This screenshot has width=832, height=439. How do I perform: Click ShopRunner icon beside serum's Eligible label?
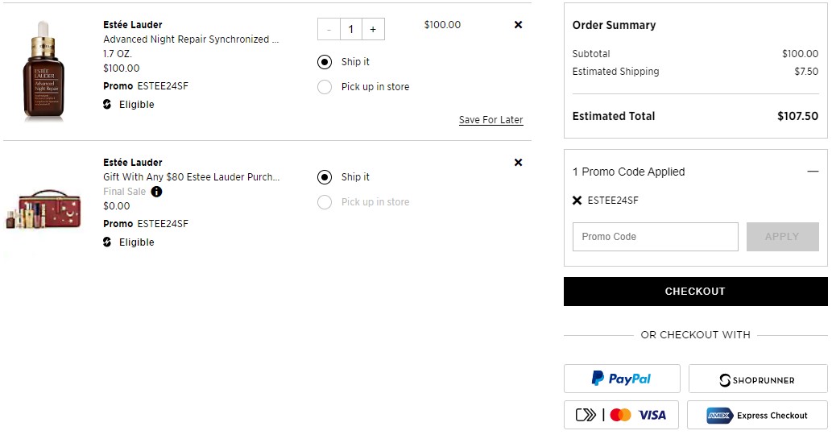click(x=107, y=105)
